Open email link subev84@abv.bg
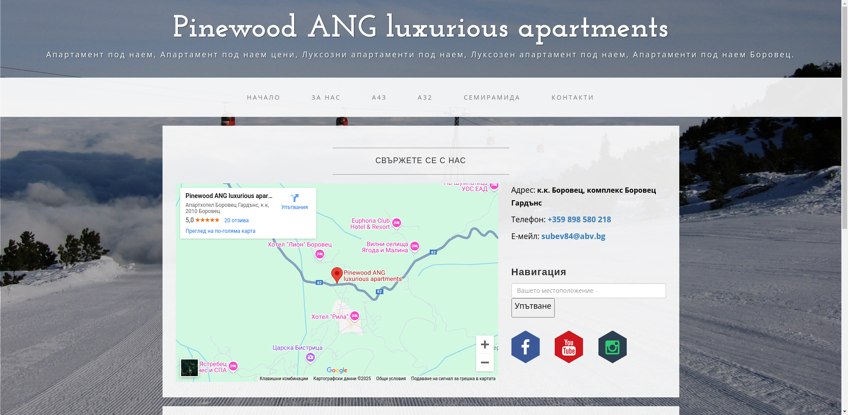The height and width of the screenshot is (415, 848). tap(573, 236)
